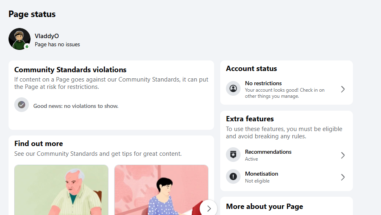Click the green verified badge on the avatar

pyautogui.click(x=27, y=47)
